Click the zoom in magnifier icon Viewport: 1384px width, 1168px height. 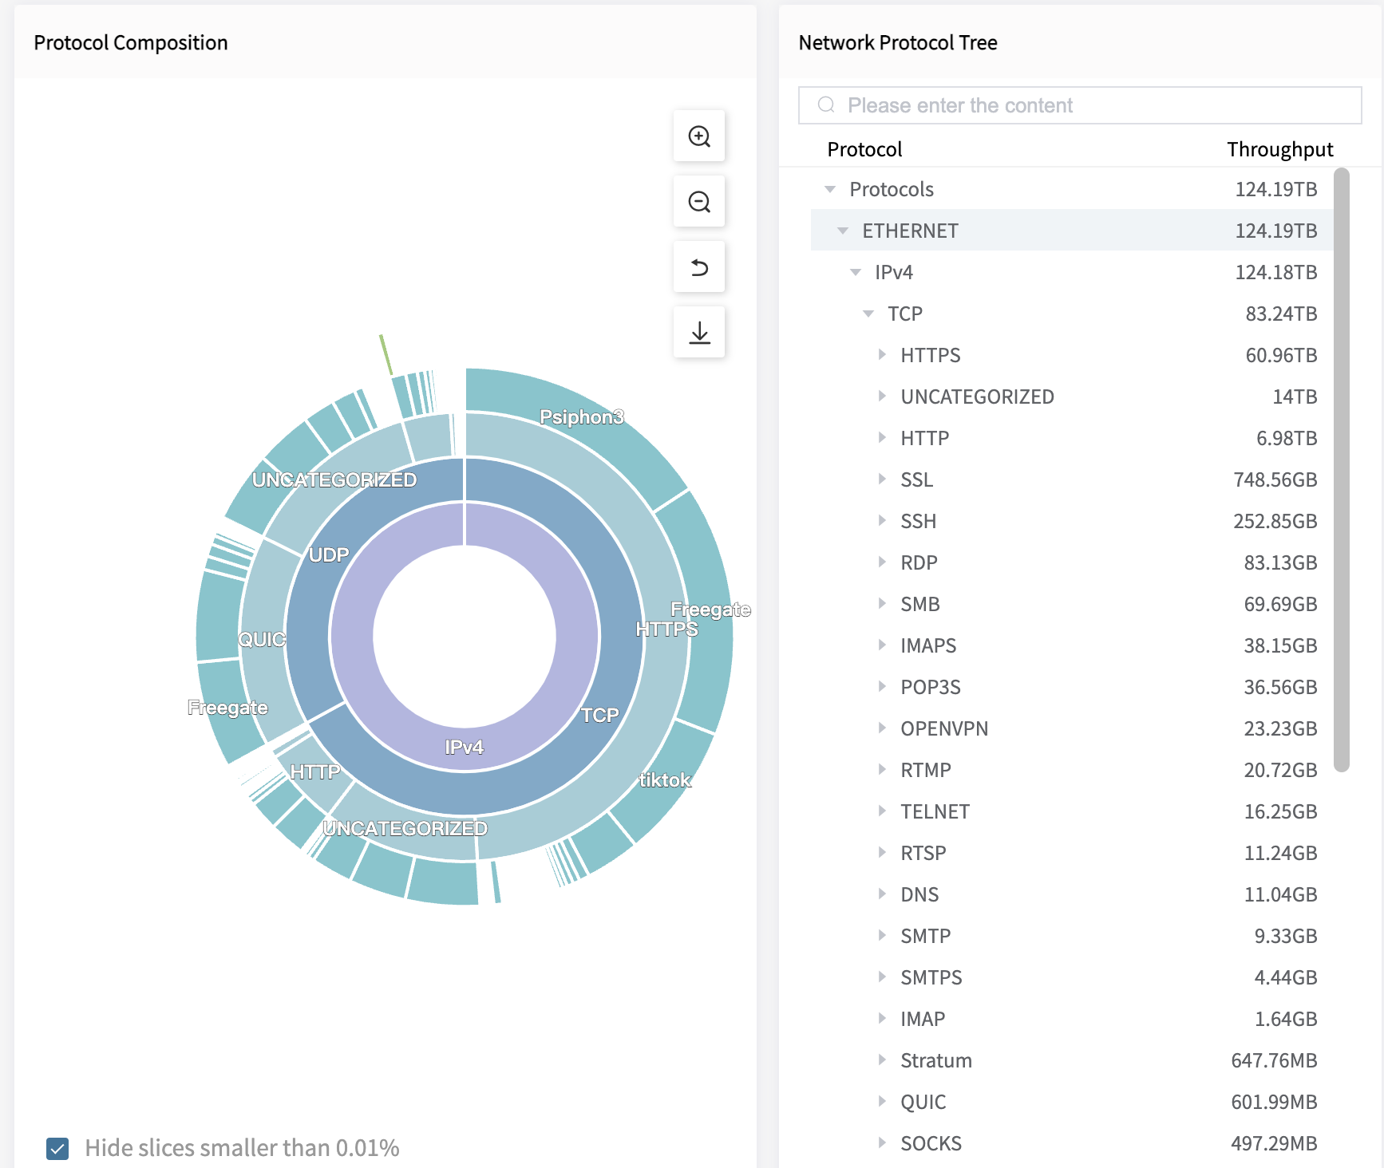[699, 136]
